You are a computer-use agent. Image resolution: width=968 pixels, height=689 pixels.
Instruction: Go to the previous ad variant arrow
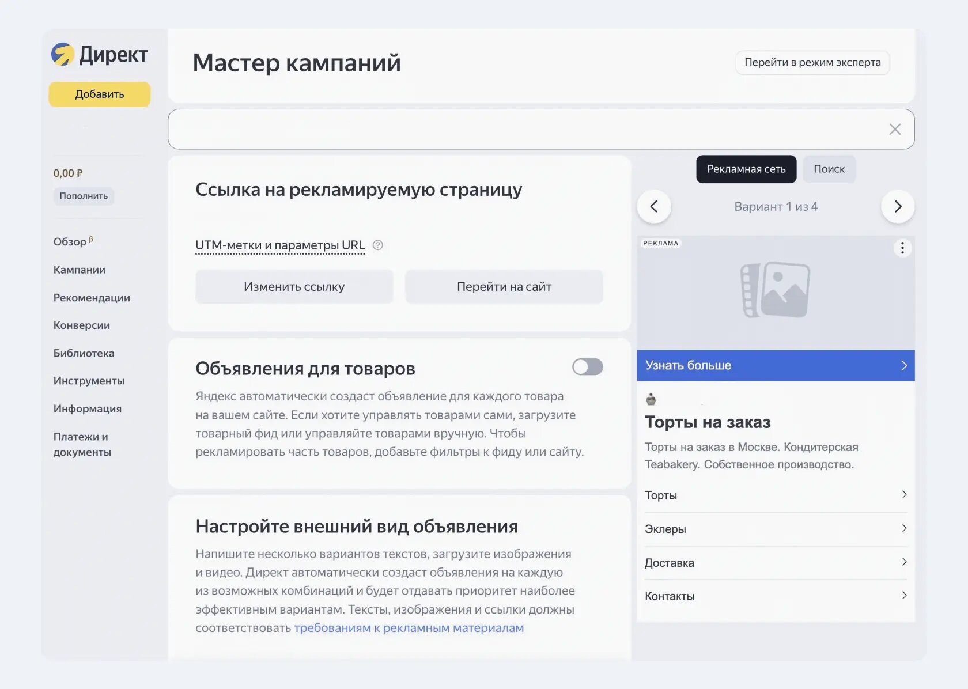[654, 206]
